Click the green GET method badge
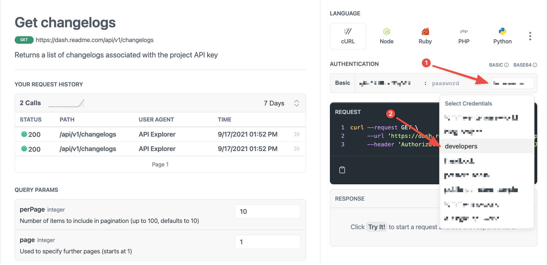This screenshot has width=547, height=265. point(24,40)
